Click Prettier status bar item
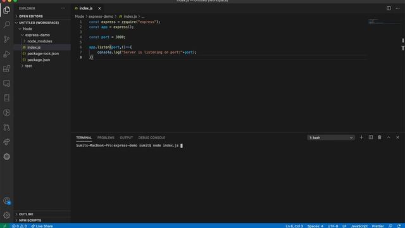This screenshot has height=228, width=405. (378, 226)
